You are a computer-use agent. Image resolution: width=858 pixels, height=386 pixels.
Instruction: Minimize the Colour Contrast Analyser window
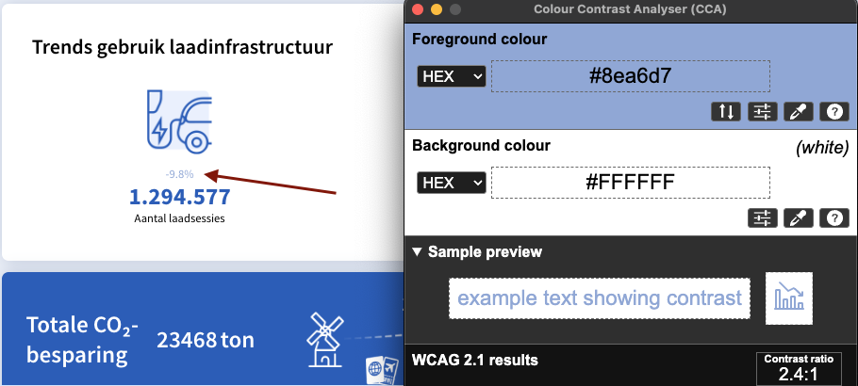pyautogui.click(x=436, y=9)
